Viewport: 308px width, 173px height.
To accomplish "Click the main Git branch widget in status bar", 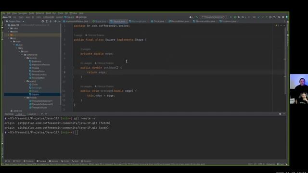I will coord(280,164).
